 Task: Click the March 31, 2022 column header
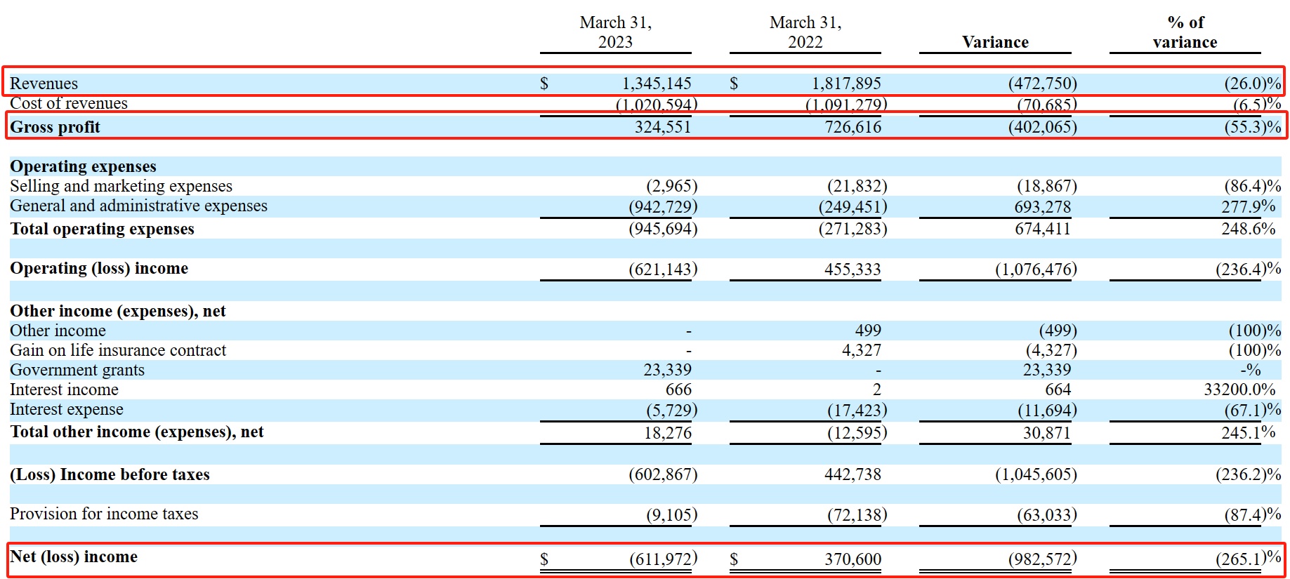(x=805, y=32)
